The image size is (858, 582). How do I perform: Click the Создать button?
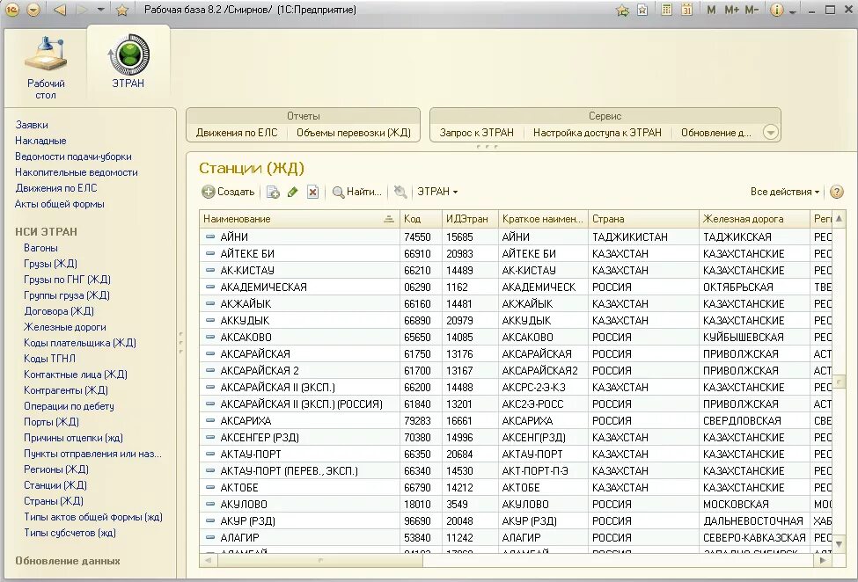[228, 192]
